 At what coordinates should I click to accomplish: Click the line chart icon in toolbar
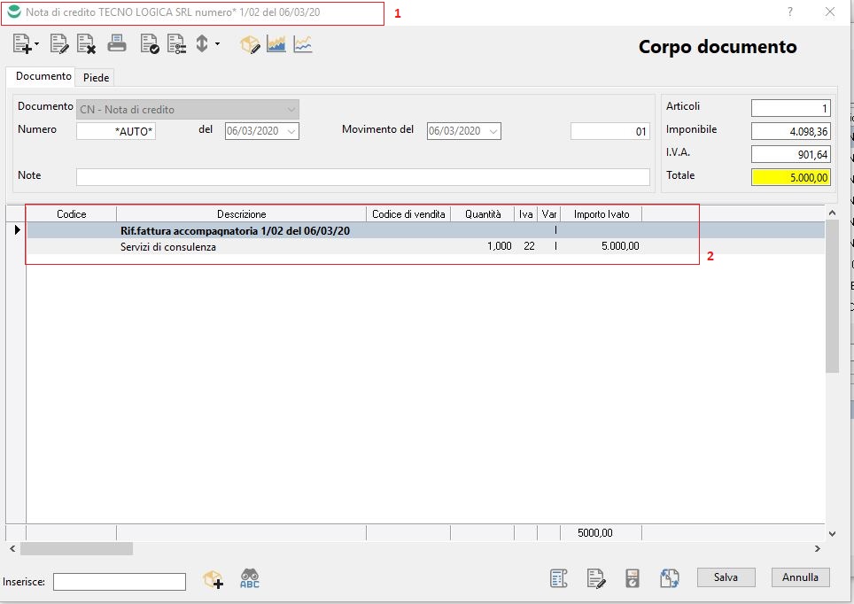pos(303,43)
